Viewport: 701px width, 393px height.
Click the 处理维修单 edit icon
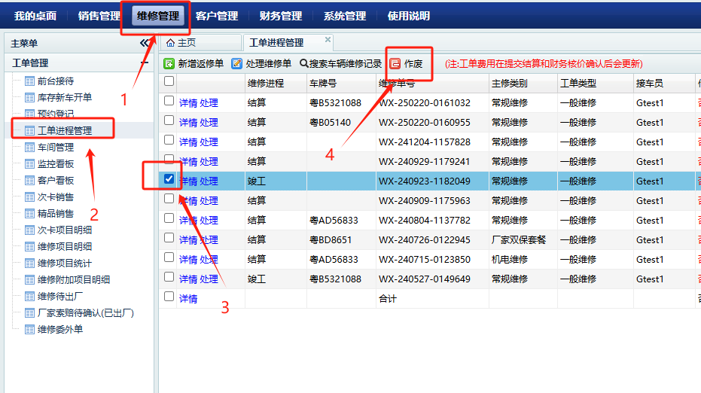coord(237,64)
